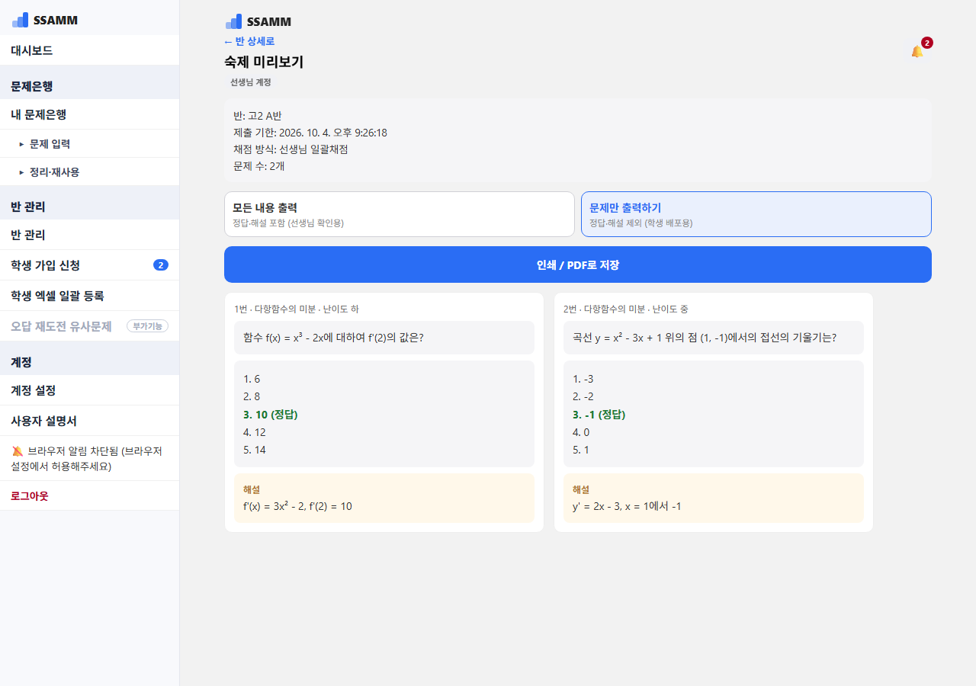The height and width of the screenshot is (686, 976).
Task: Open 학생 엑셀 일괄 등록
Action: click(x=89, y=296)
